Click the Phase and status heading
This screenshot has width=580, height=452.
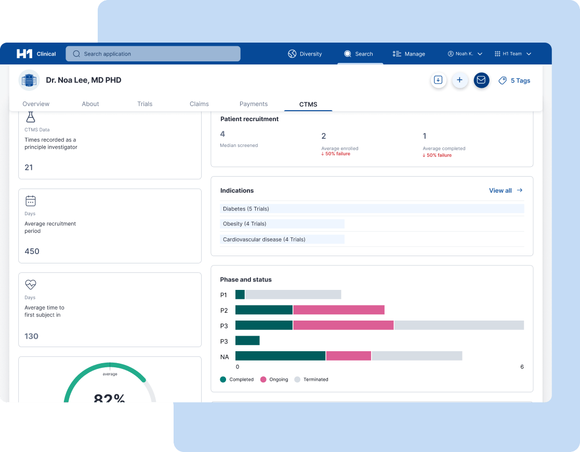coord(246,280)
